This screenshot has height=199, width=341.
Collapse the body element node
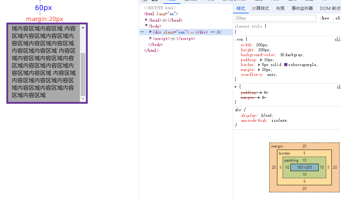146,26
